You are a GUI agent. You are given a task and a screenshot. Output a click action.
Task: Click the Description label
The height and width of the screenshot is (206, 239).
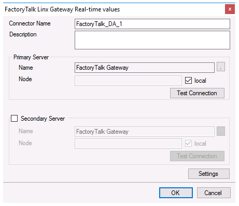(x=23, y=34)
